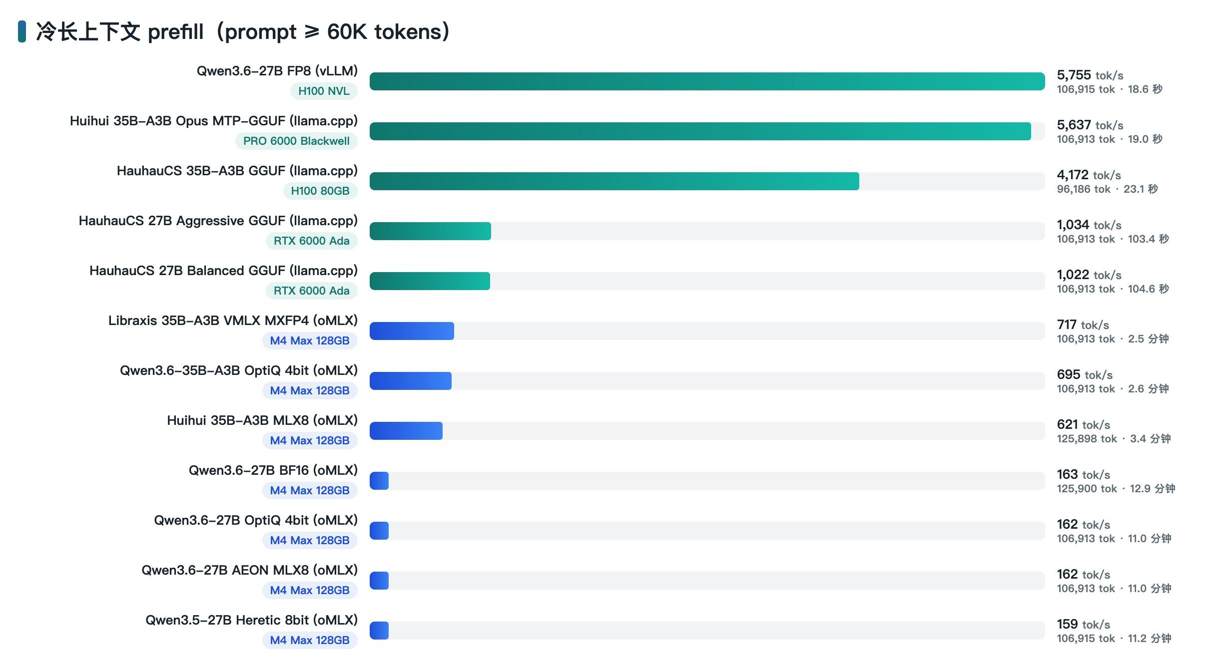Viewport: 1209px width, 660px height.
Task: Click the "125,900 tok · 12.9 分钟" detail
Action: (x=1116, y=489)
